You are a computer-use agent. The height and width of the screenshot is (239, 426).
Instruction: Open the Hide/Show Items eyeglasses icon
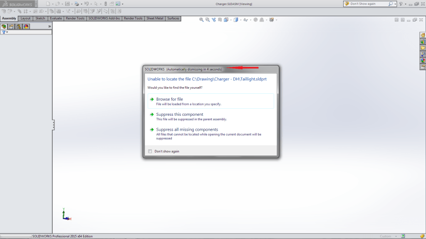point(245,19)
